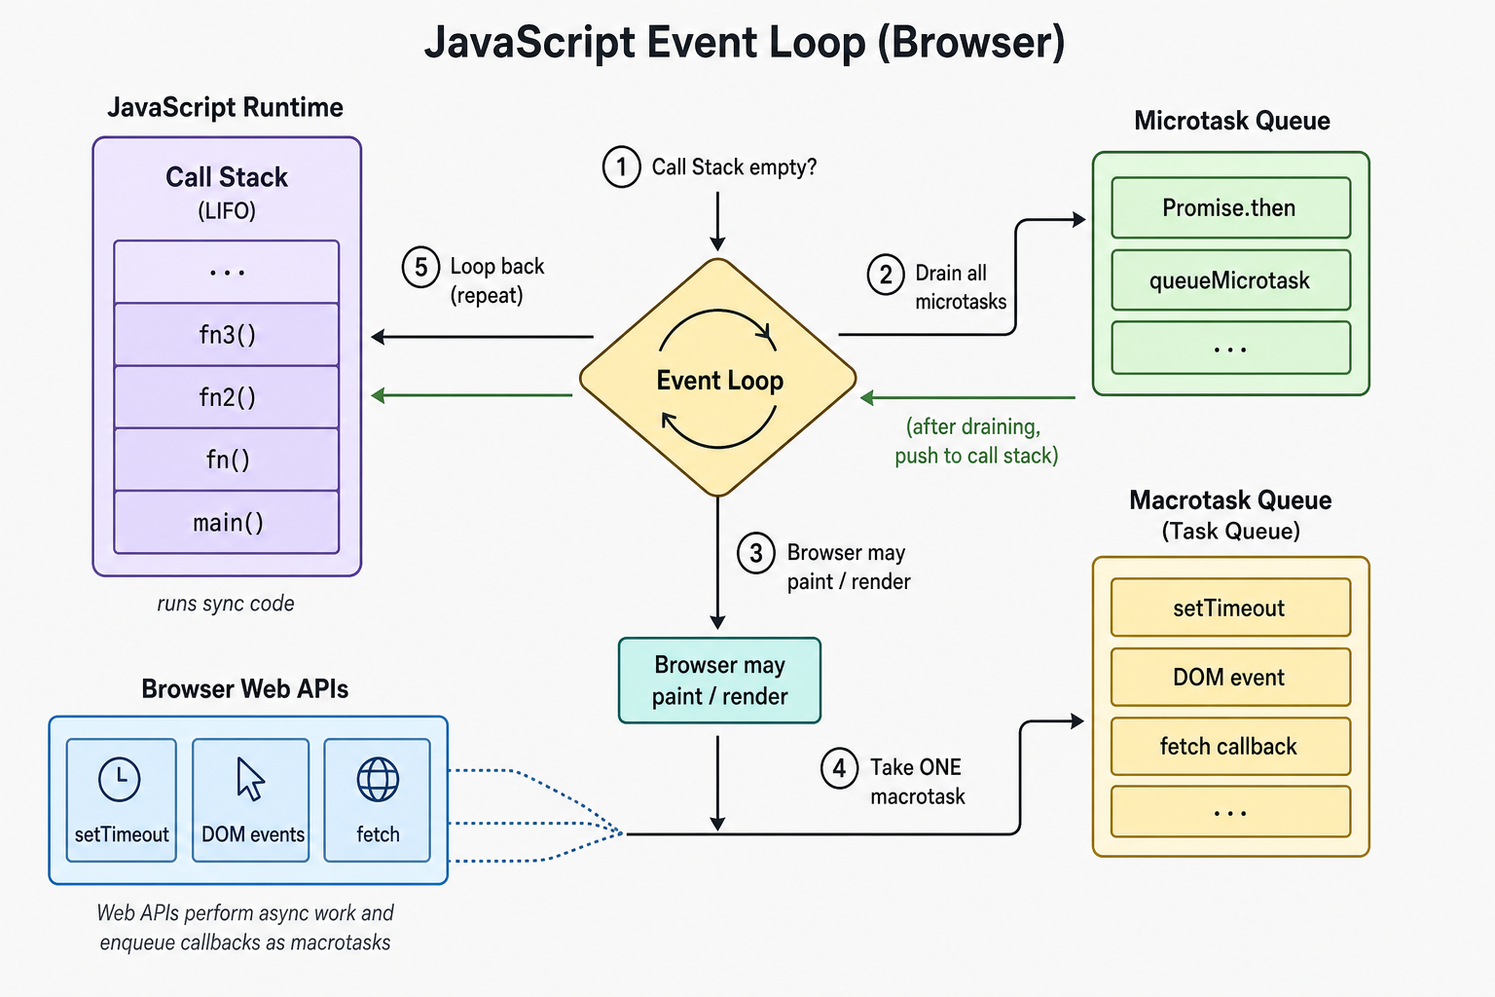Screen dimensions: 1495x997
Task: Click the 'JavaScript Event Loop (Browser)' title
Action: (x=746, y=42)
